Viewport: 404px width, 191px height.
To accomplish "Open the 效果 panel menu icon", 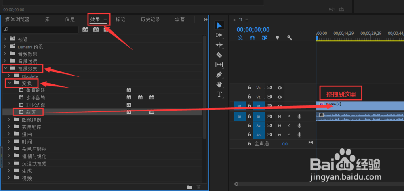I will coord(105,19).
